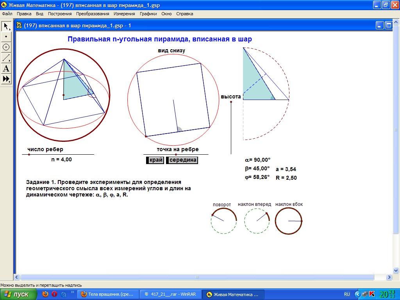Click the Firefox quick launch icon
The image size is (400, 300).
pyautogui.click(x=45, y=294)
